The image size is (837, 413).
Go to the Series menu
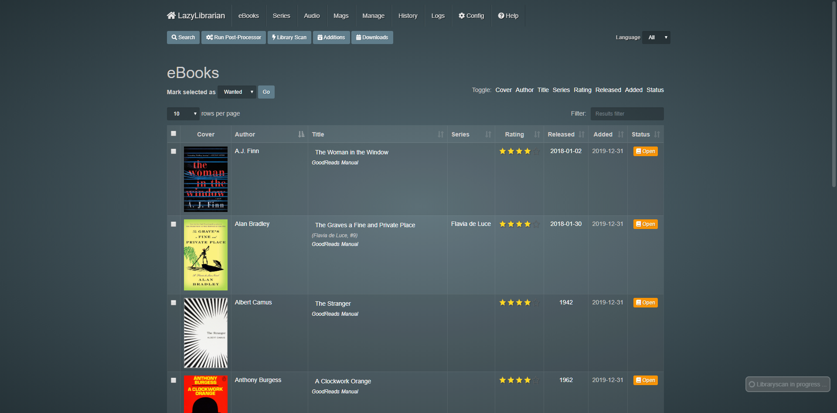tap(281, 16)
